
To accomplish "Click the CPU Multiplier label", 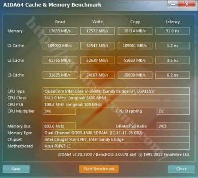I will (x=21, y=111).
